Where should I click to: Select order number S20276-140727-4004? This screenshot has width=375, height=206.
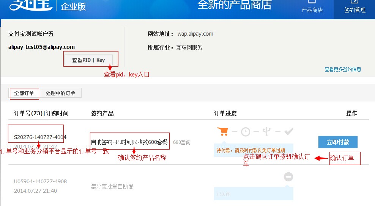(40, 137)
